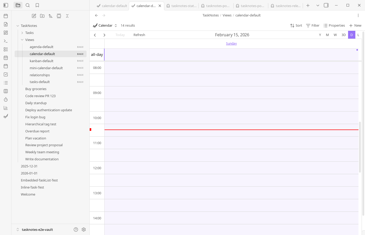Click the 12:00 time slot row
365x235 pixels.
click(x=231, y=168)
